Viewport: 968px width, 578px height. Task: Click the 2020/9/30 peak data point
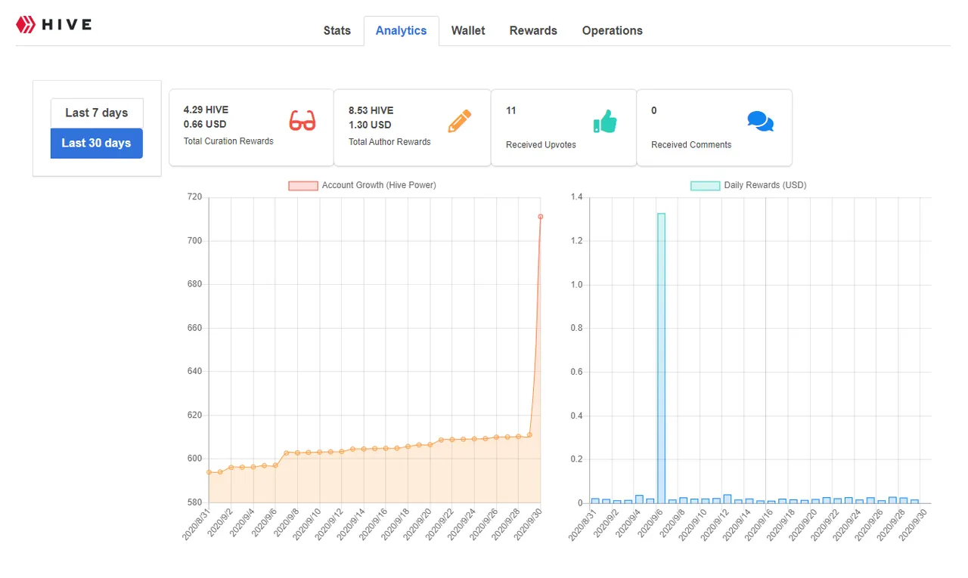tap(541, 217)
